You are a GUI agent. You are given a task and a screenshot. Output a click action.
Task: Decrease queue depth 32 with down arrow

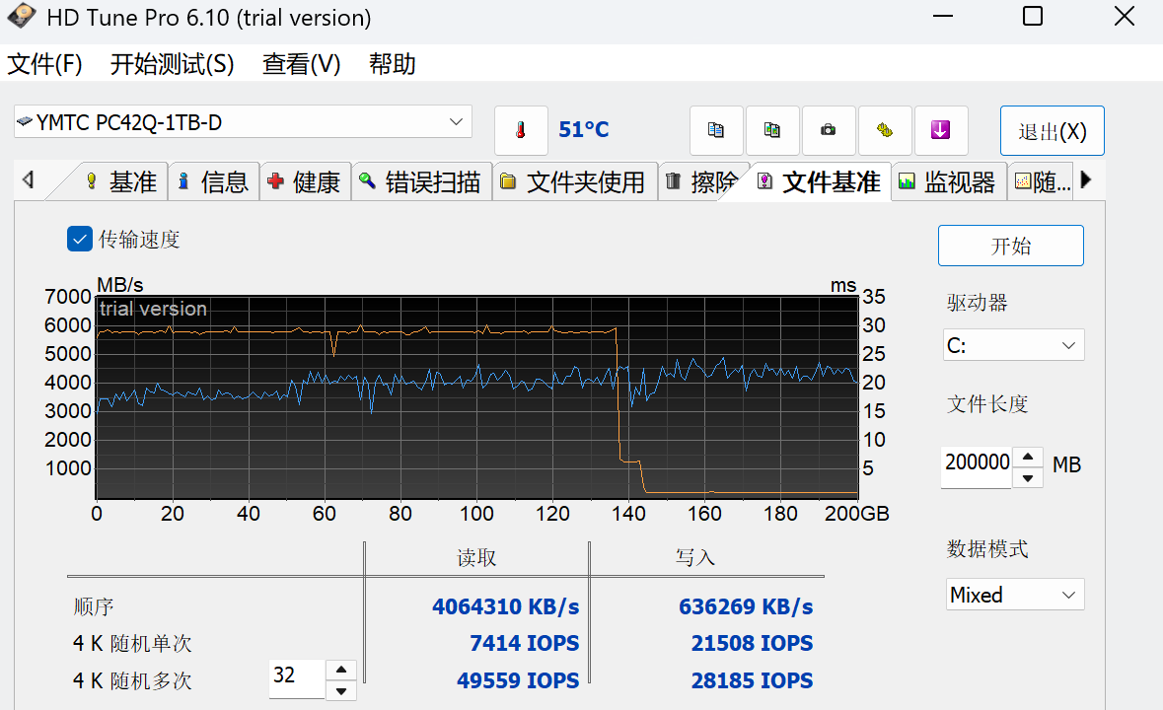341,690
